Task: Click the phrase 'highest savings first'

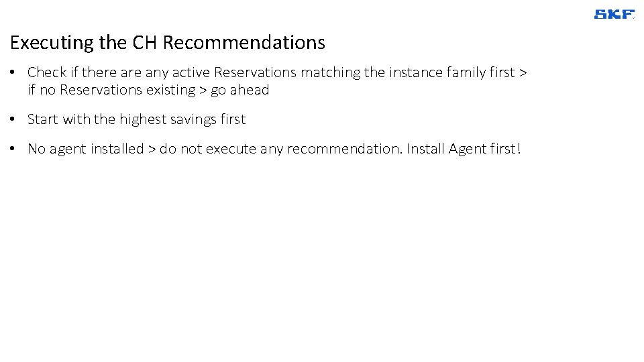Action: [182, 119]
